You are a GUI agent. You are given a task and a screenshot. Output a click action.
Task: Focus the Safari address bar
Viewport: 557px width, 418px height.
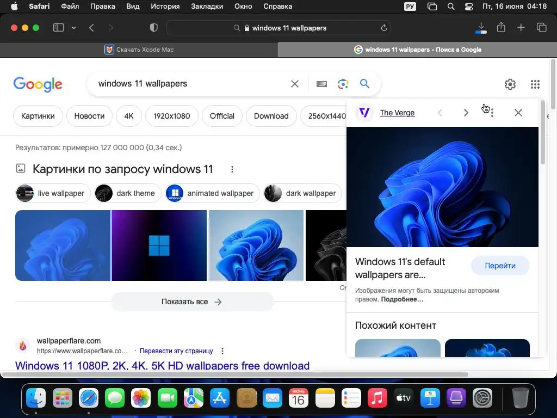point(278,28)
